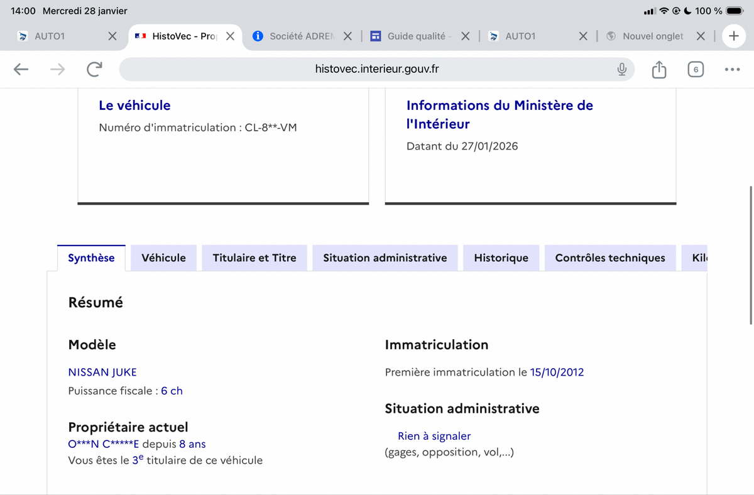The width and height of the screenshot is (754, 495).
Task: Tap the microphone icon in address bar
Action: [x=621, y=69]
